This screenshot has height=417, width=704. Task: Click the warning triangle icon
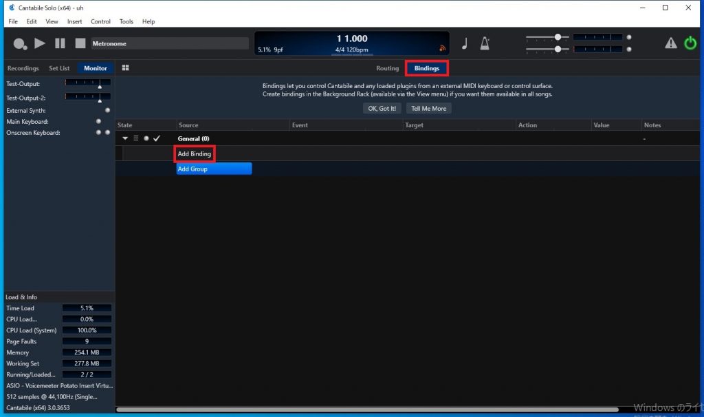[671, 43]
